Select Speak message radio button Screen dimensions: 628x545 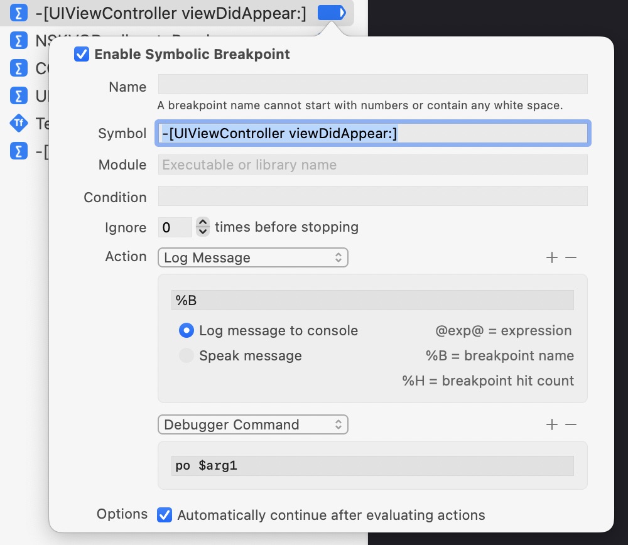tap(187, 355)
